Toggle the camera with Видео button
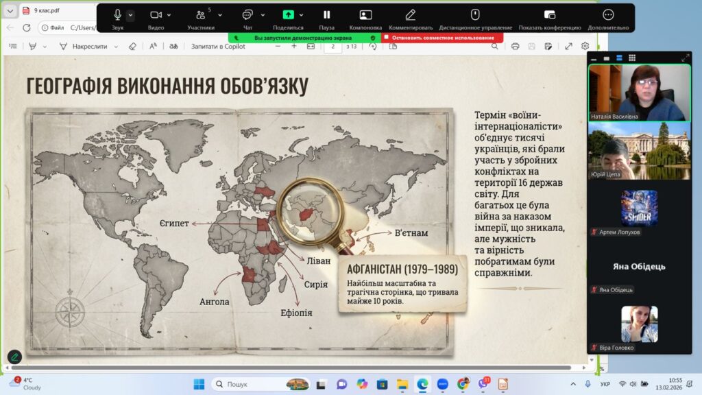 pos(156,14)
